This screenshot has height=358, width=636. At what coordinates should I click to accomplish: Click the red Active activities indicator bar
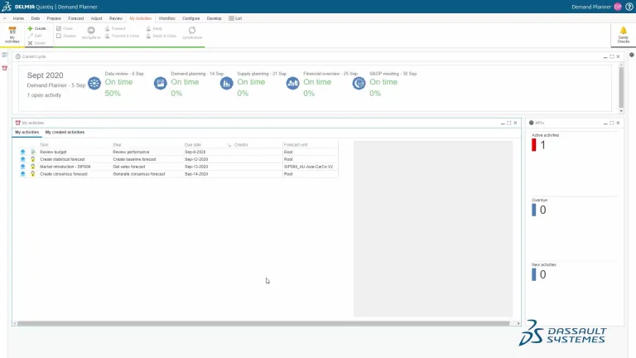(534, 145)
